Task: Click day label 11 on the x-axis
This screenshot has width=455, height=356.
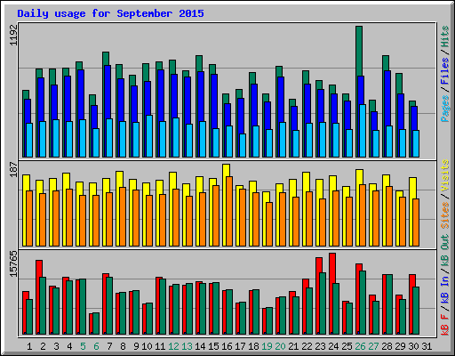Action: point(160,346)
